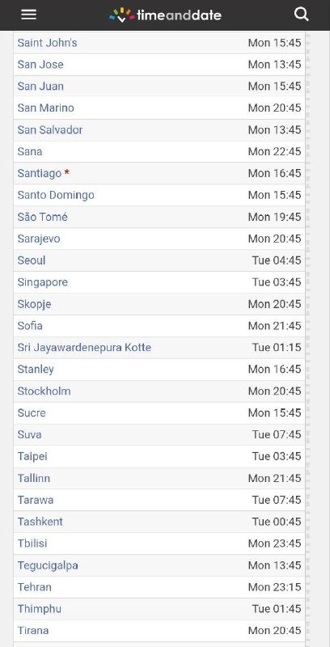Image resolution: width=330 pixels, height=647 pixels.
Task: Open the Saint John's city link
Action: tap(47, 43)
